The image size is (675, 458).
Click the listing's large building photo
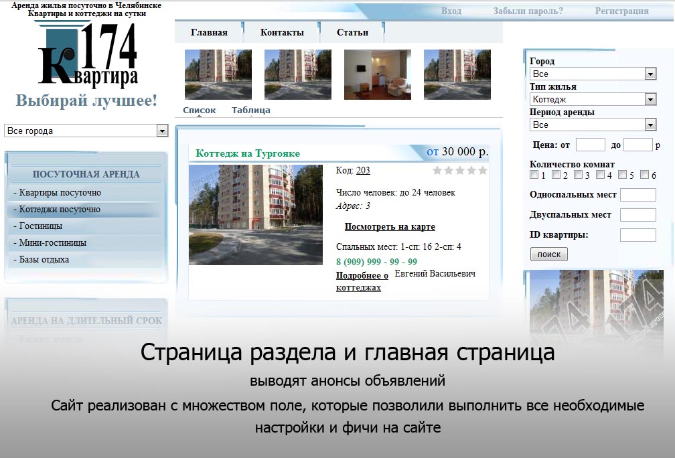(256, 215)
